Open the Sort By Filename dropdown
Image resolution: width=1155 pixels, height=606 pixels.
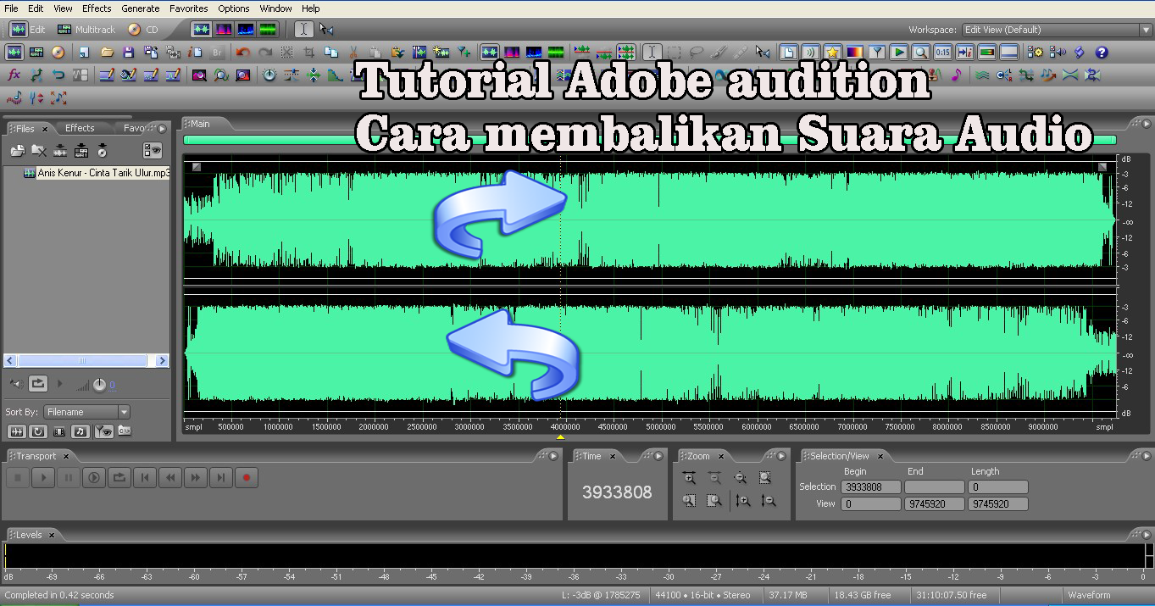[x=87, y=412]
